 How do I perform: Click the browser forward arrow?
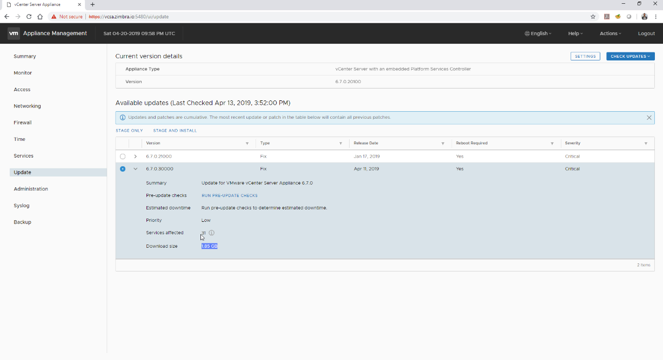17,17
